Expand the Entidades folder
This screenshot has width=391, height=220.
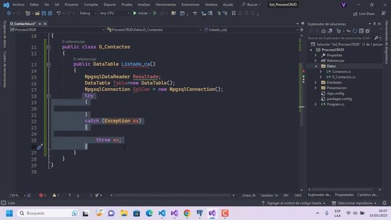coord(316,82)
